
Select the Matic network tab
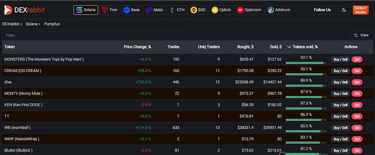coord(154,10)
